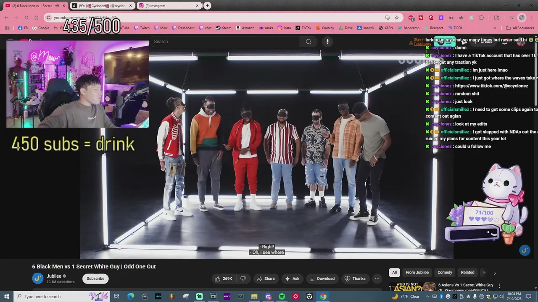Open Chrome extensions puzzle icon
The height and width of the screenshot is (302, 538).
click(x=482, y=18)
